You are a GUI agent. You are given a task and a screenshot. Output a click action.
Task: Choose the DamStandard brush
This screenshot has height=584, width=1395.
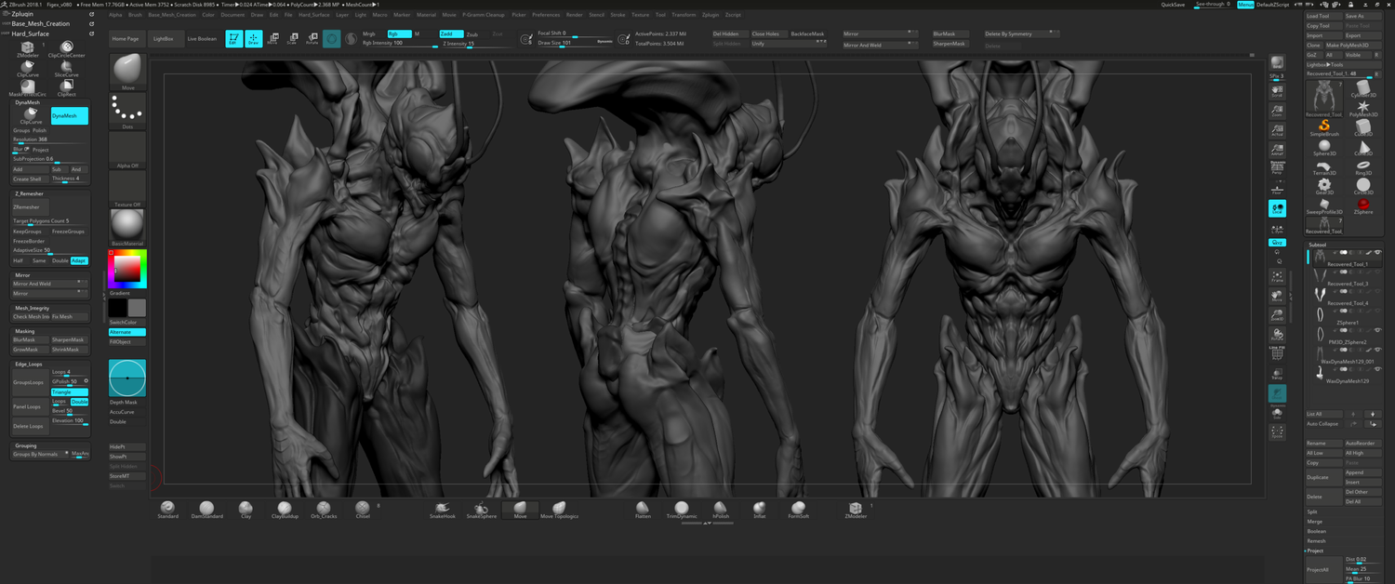206,508
